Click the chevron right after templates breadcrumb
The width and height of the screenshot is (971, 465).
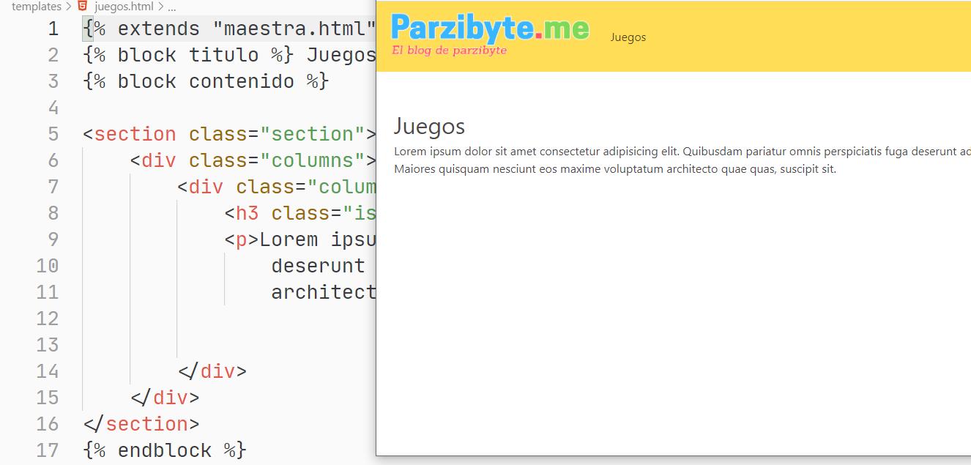click(x=69, y=7)
